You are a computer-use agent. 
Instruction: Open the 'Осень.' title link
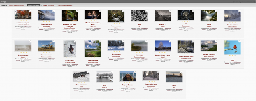click(x=174, y=86)
